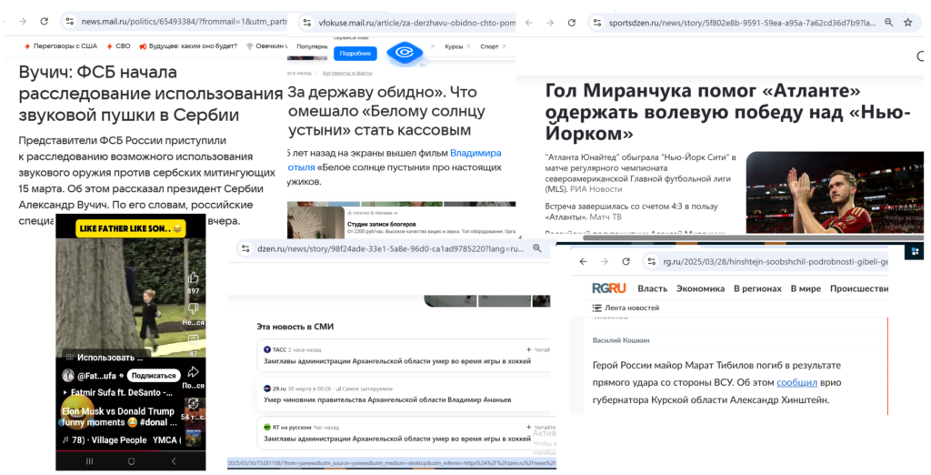Share the video with the arrow icon

[x=193, y=372]
